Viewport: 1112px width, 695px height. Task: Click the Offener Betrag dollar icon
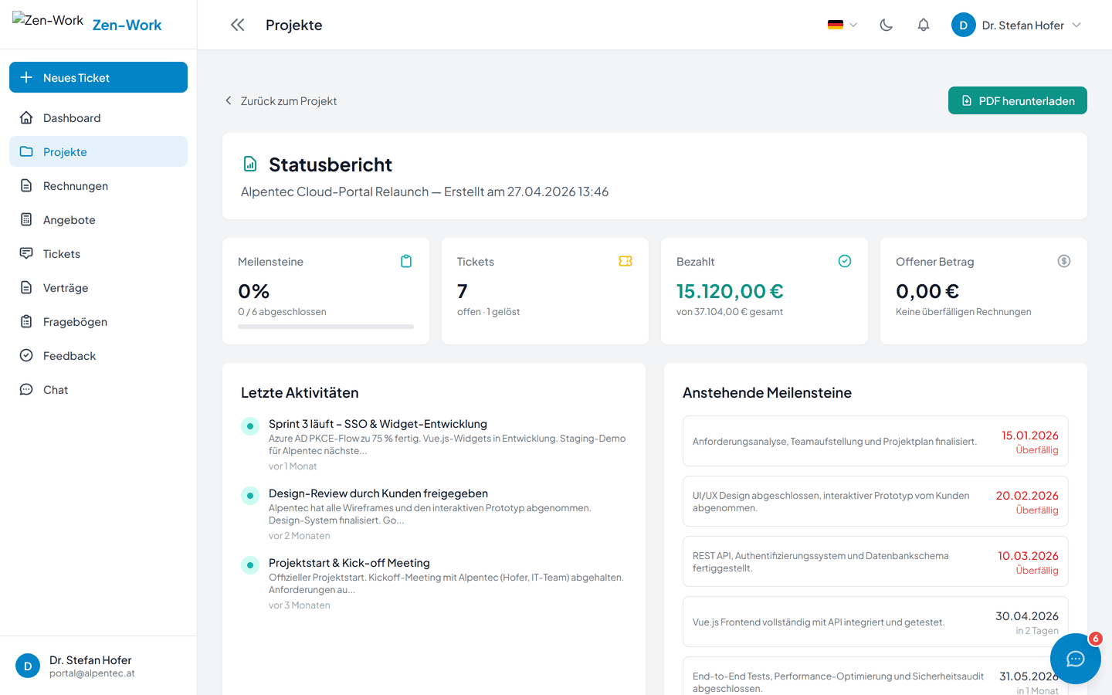1064,261
